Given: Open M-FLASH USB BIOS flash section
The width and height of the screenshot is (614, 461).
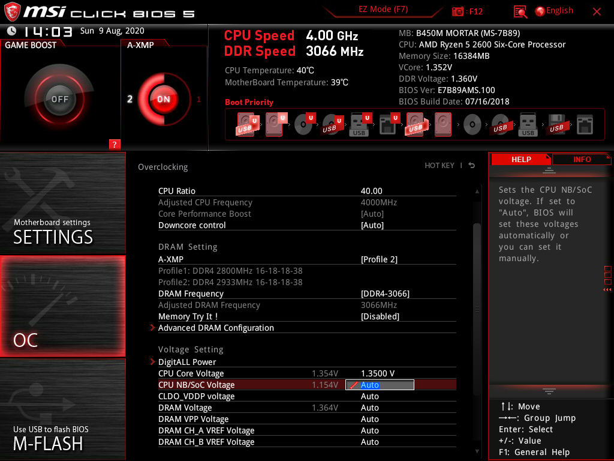Looking at the screenshot, I should [x=62, y=409].
